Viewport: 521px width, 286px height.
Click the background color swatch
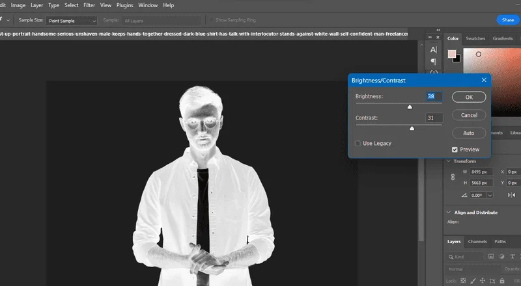(x=458, y=59)
